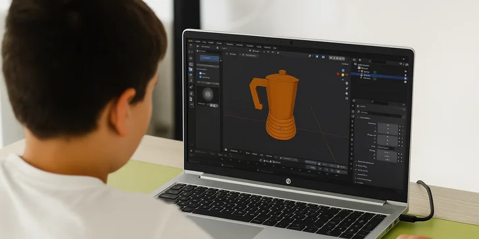Expand the arrow beside the orange outliner icon

pos(359,72)
